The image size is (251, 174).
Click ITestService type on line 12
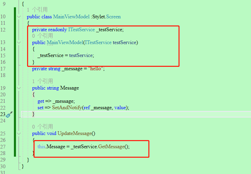[x=82, y=30]
